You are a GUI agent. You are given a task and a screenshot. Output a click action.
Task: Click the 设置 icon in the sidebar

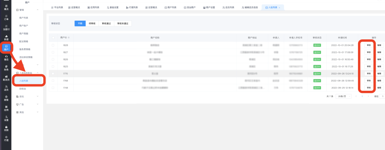(6, 118)
